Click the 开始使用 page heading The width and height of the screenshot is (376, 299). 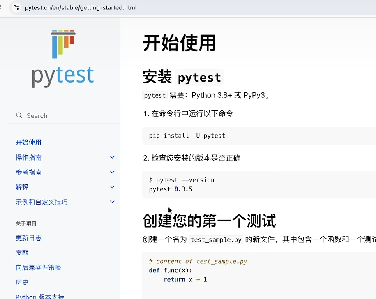click(179, 43)
